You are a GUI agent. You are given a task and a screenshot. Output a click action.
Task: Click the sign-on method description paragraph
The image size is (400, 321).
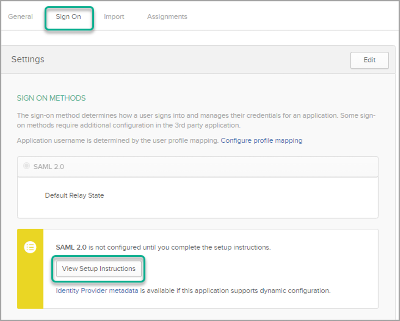tap(196, 121)
